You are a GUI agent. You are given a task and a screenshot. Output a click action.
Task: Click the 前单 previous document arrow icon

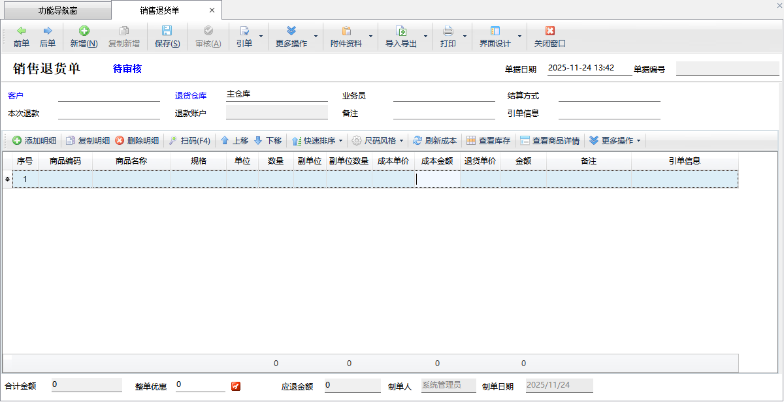[x=22, y=31]
